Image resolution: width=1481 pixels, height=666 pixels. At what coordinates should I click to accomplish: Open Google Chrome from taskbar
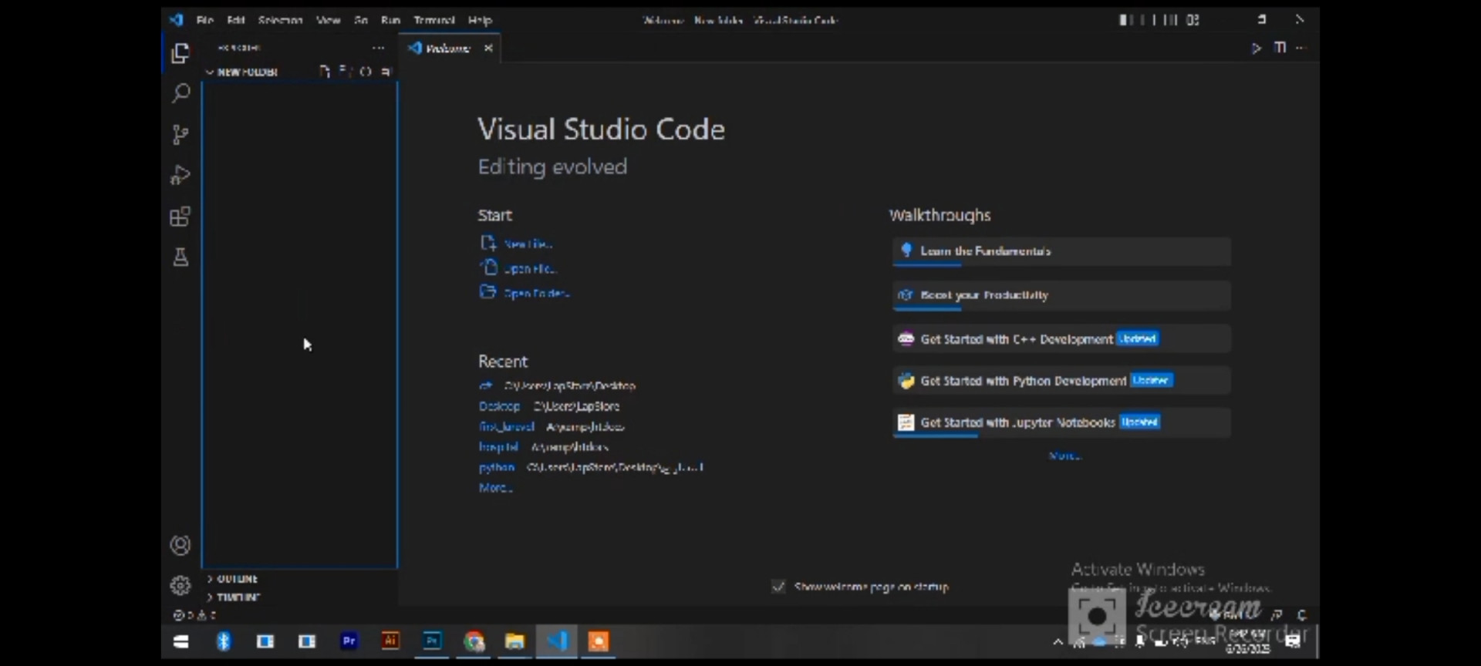pyautogui.click(x=474, y=641)
